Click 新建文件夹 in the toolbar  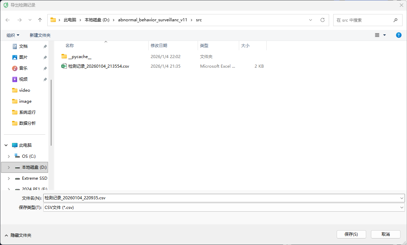tap(40, 35)
